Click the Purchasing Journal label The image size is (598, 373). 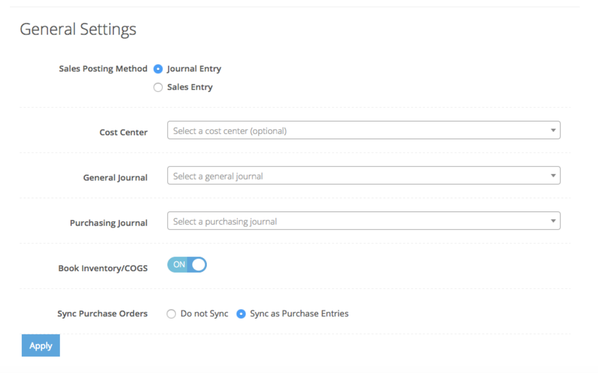[109, 223]
